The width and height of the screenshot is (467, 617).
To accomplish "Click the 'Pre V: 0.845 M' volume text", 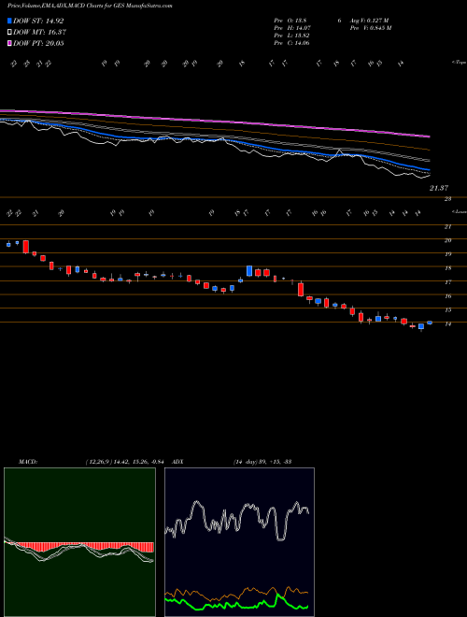I will (369, 28).
